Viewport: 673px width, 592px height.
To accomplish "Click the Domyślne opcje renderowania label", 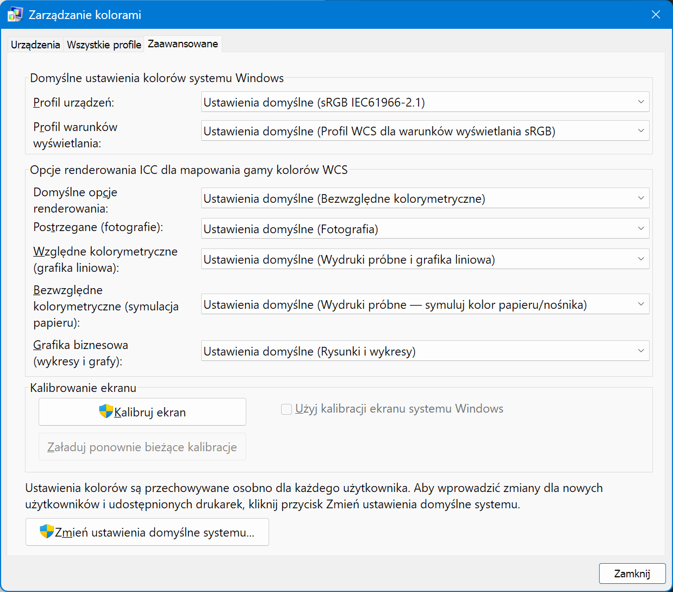I will tap(76, 200).
